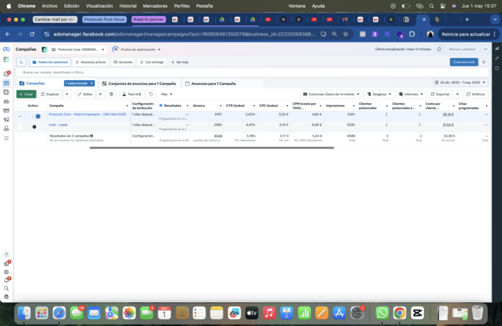Open Chrome extensions puzzle icon
Viewport: 502px width, 326px height.
pos(412,34)
